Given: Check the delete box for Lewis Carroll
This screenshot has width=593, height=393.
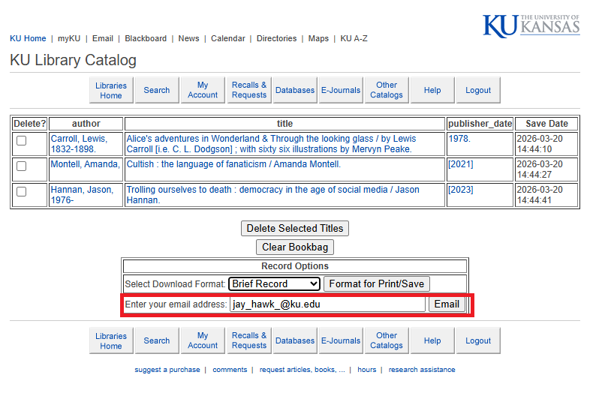Looking at the screenshot, I should tap(22, 140).
